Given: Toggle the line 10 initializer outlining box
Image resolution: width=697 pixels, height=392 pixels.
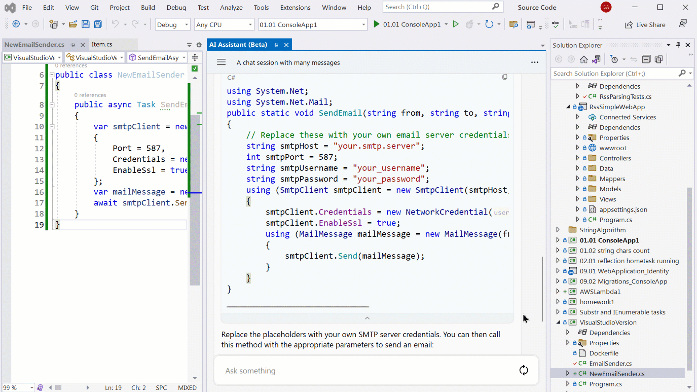Looking at the screenshot, I should coord(52,127).
